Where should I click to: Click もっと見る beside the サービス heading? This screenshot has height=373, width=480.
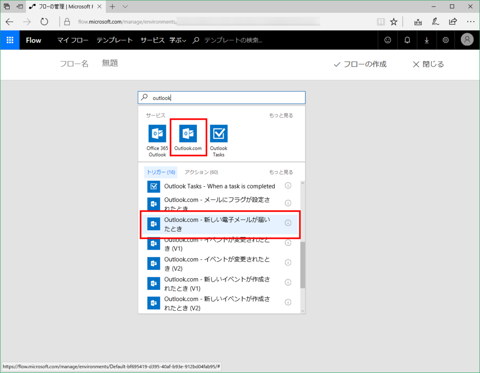point(281,115)
